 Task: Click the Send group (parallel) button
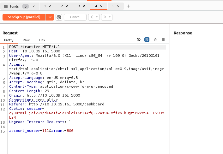point(24,17)
